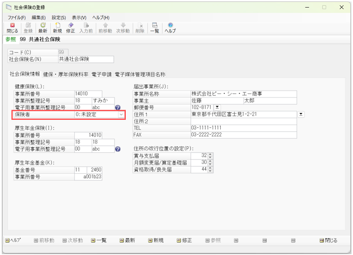Click the 基金番号 field showing 2460
The image size is (353, 255).
(x=94, y=170)
